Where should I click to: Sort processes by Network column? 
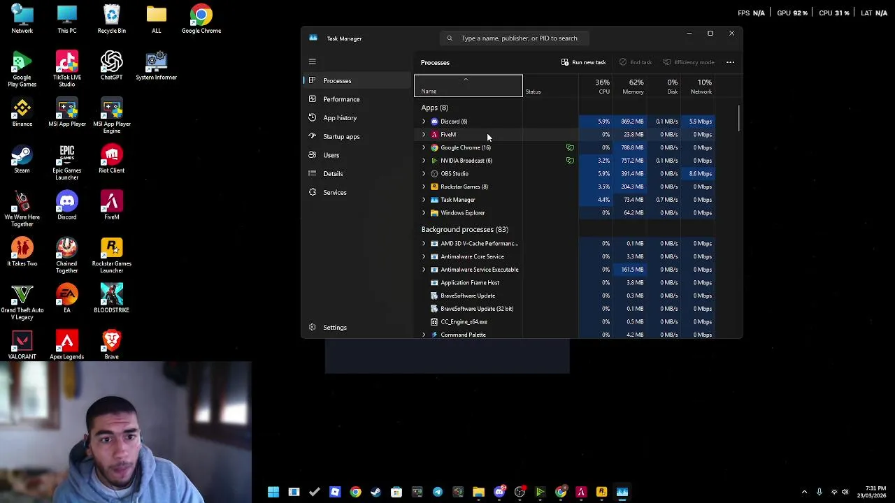pyautogui.click(x=698, y=86)
